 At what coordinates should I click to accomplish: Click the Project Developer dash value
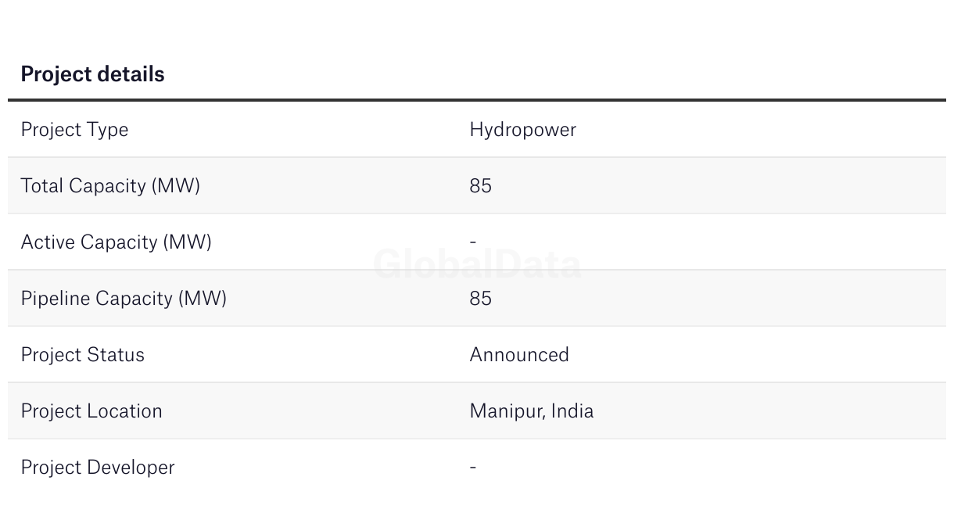473,468
